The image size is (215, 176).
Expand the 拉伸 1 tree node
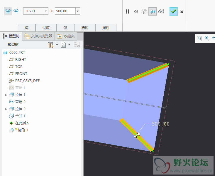[x=6, y=95]
